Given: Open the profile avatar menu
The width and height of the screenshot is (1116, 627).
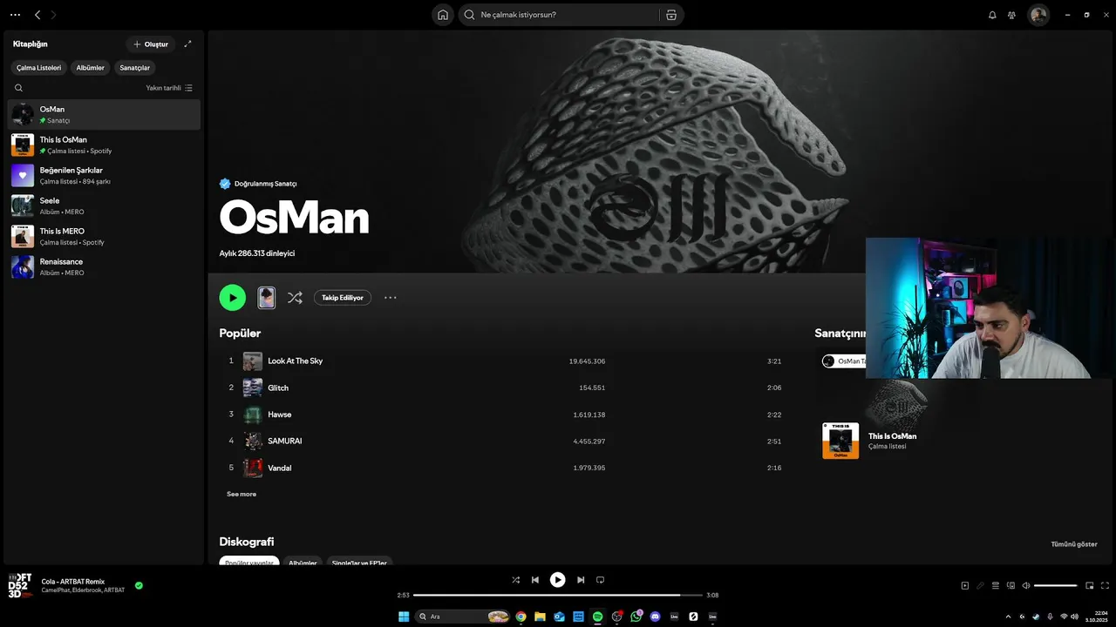Looking at the screenshot, I should [1038, 15].
